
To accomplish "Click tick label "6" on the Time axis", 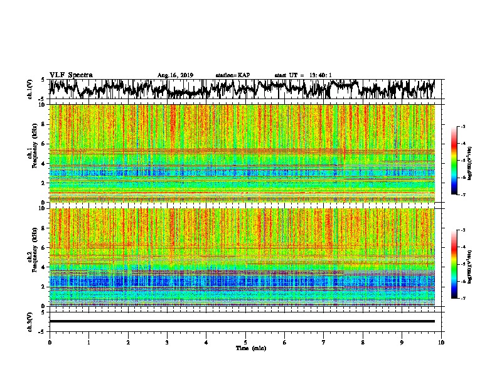I will coord(285,343).
